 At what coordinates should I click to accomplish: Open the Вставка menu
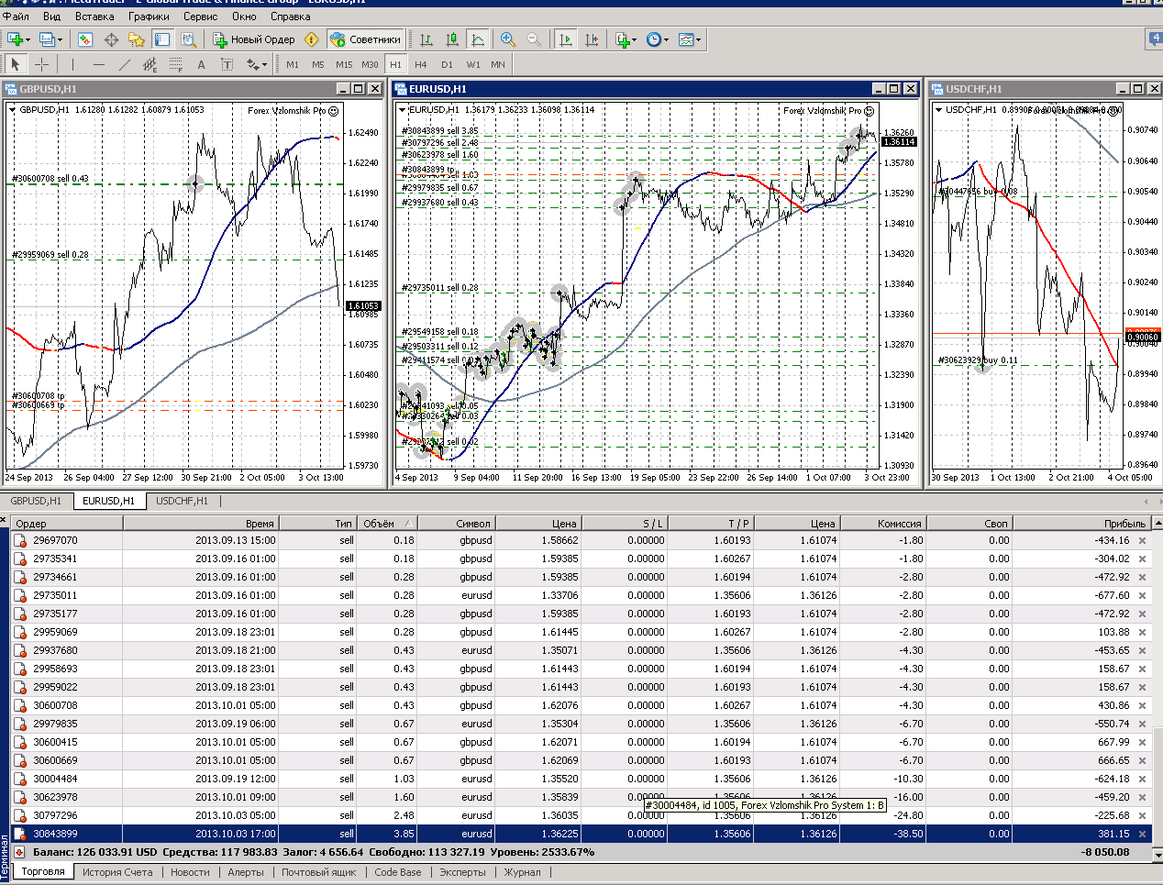point(94,16)
